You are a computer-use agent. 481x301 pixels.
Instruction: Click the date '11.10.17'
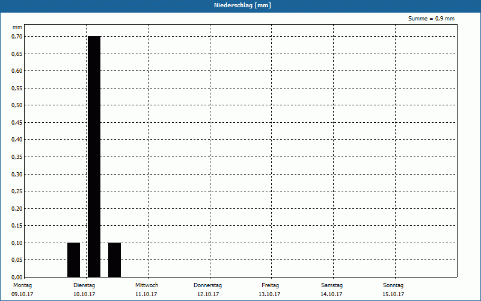click(x=146, y=294)
